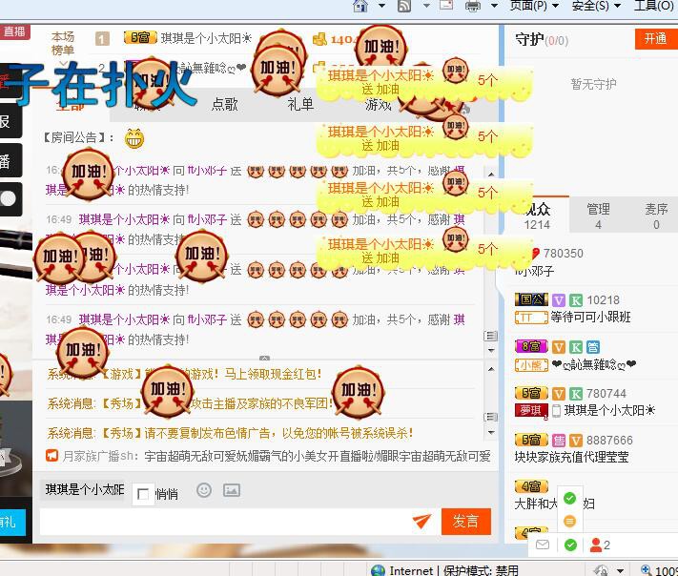Image resolution: width=678 pixels, height=576 pixels.
Task: Click the system message scroll down arrow
Action: (491, 432)
